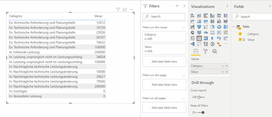Select the area chart visual
The height and width of the screenshot is (117, 272).
click(199, 21)
